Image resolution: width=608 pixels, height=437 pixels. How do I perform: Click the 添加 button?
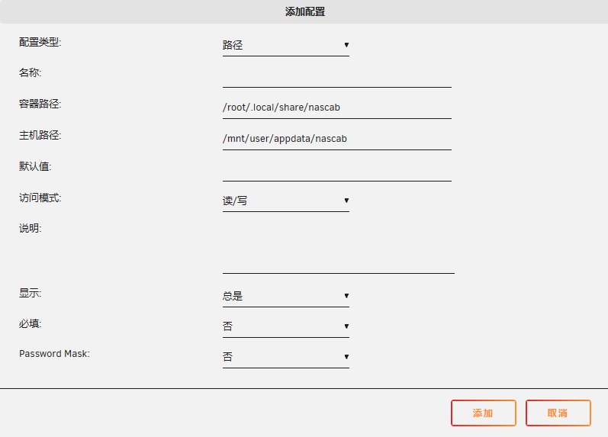tap(484, 413)
